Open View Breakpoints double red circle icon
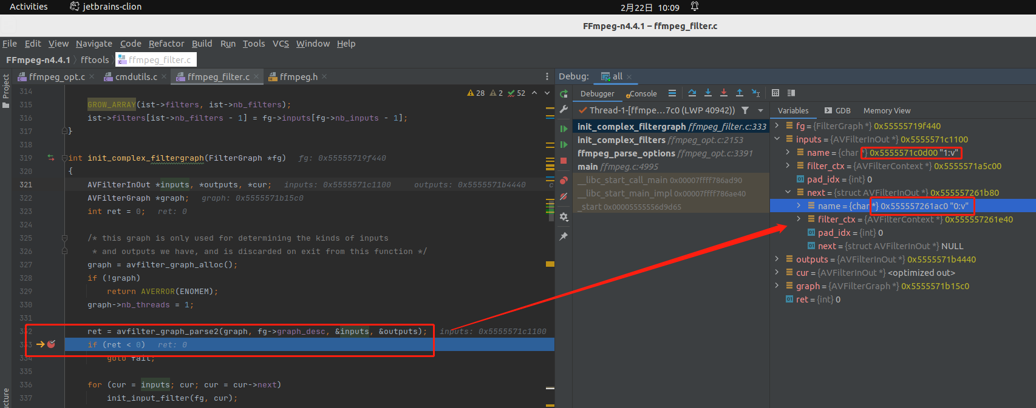The image size is (1036, 408). click(x=564, y=180)
